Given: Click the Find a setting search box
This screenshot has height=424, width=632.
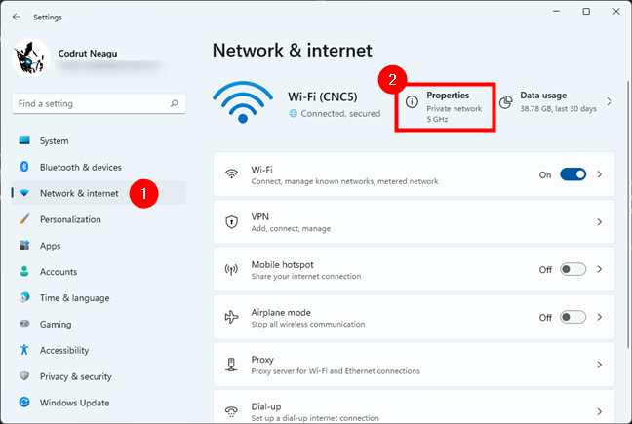Looking at the screenshot, I should point(99,104).
